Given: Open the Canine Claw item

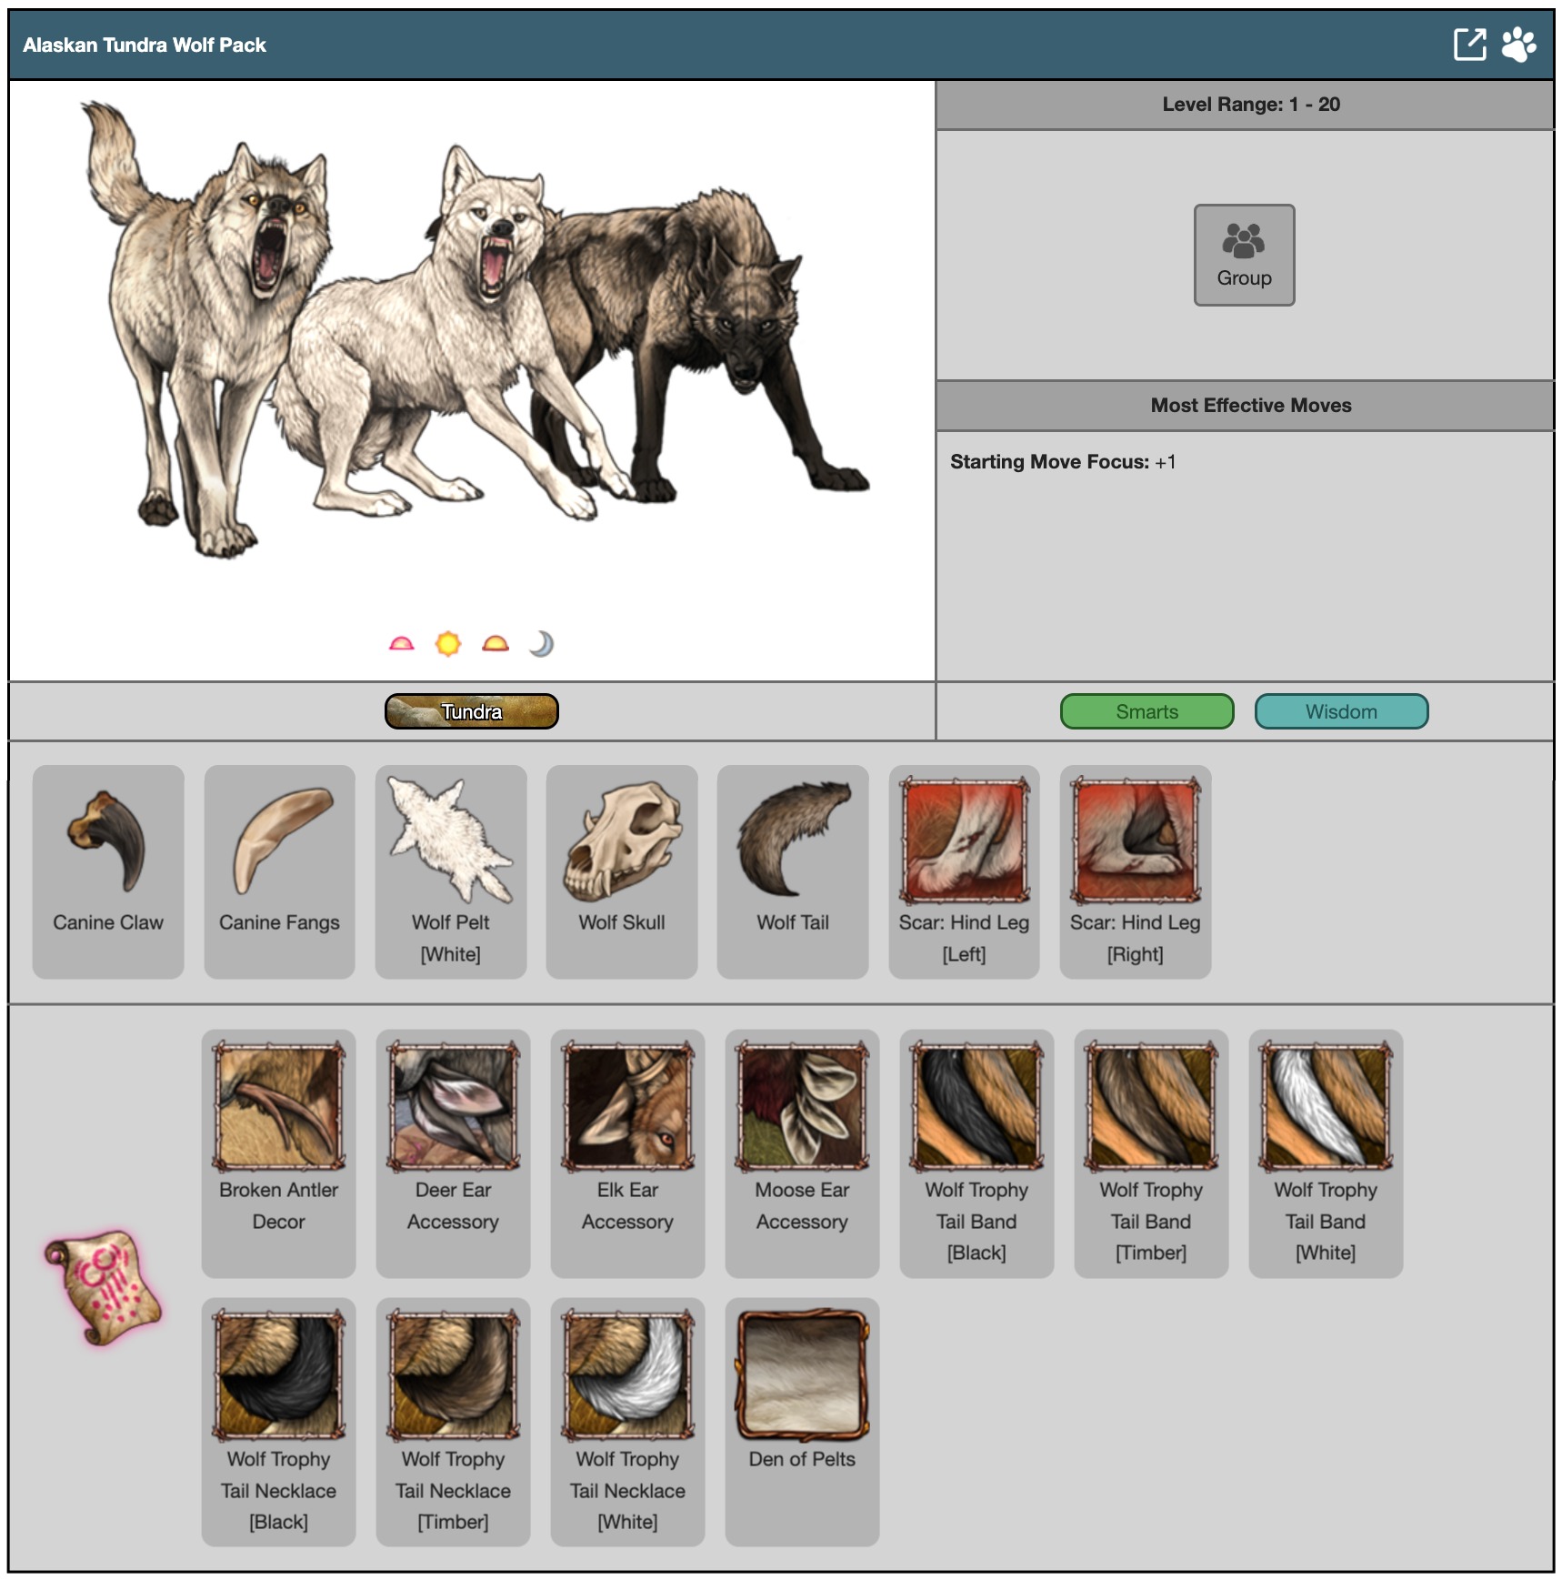Looking at the screenshot, I should (x=108, y=871).
